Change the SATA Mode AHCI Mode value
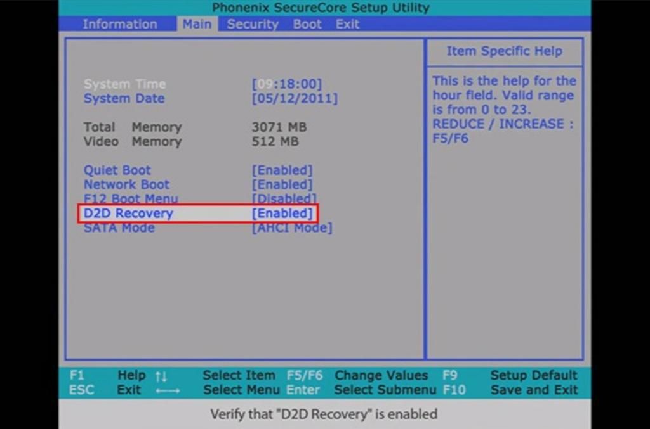Viewport: 650px width, 429px height. (292, 228)
